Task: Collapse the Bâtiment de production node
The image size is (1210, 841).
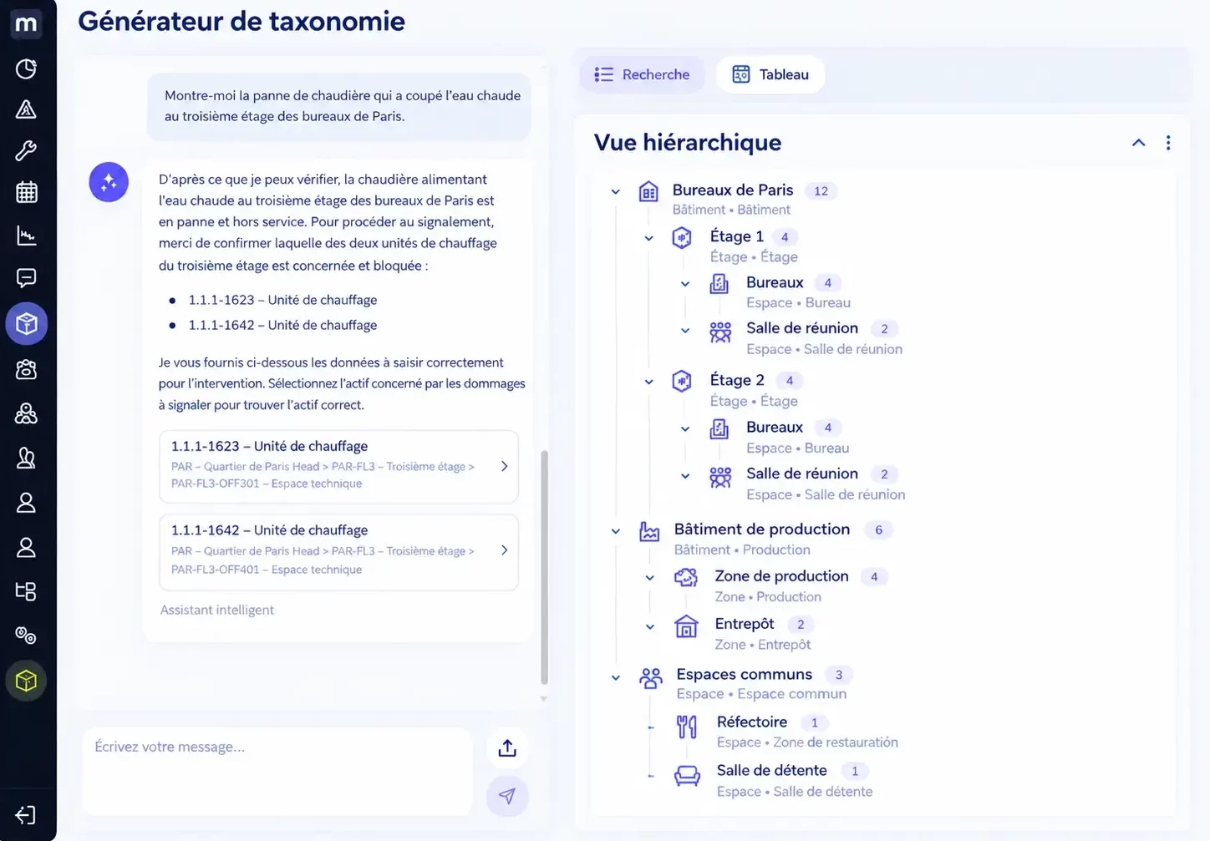Action: click(x=616, y=531)
